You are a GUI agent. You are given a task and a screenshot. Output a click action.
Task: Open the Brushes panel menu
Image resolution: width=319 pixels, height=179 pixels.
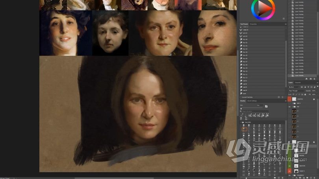pyautogui.click(x=286, y=101)
